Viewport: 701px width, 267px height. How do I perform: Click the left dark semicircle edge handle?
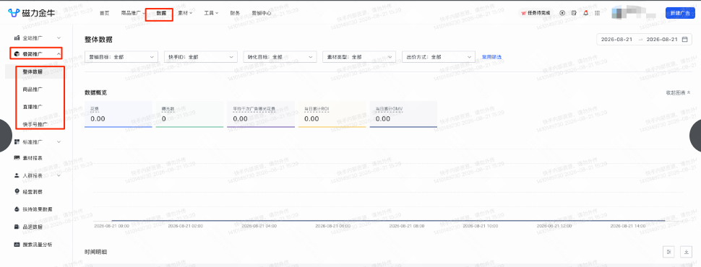pos(6,136)
